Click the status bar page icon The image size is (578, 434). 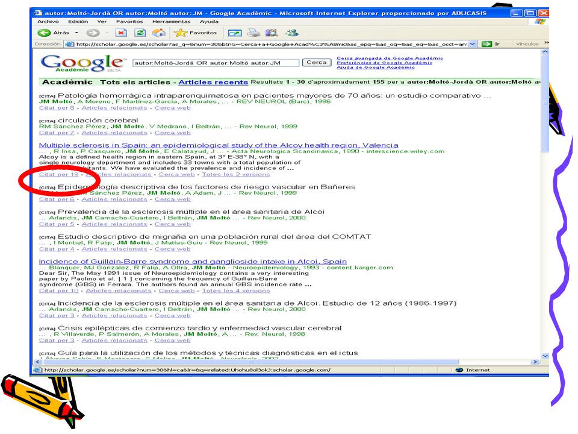coord(37,370)
